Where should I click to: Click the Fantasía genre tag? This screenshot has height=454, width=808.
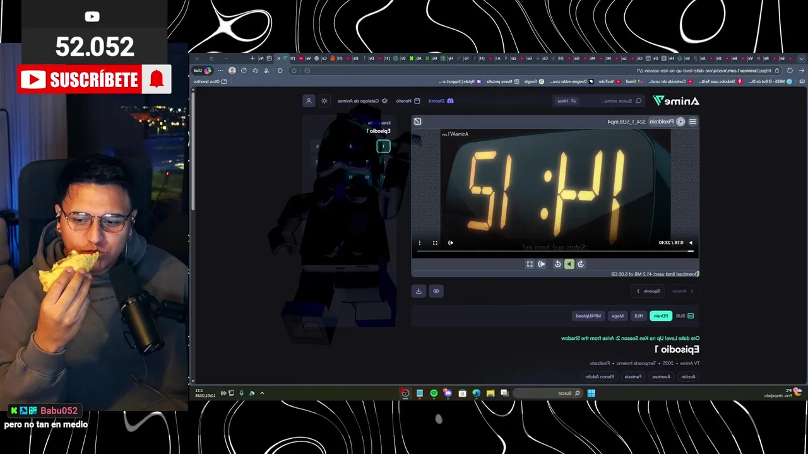pyautogui.click(x=633, y=376)
